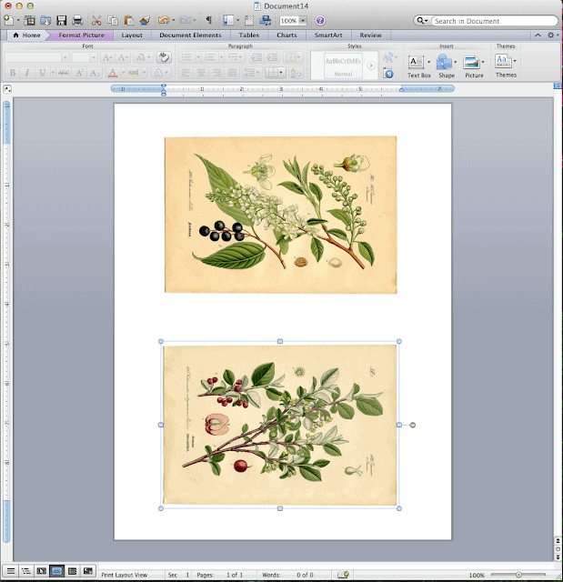Redo the previous action
The height and width of the screenshot is (582, 563).
coord(185,20)
